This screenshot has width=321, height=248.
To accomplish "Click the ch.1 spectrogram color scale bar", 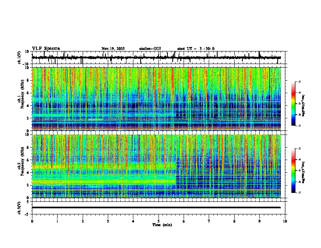I will click(x=293, y=104).
